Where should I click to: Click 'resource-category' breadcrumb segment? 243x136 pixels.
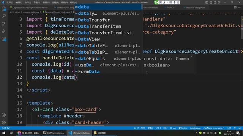click(31, 12)
